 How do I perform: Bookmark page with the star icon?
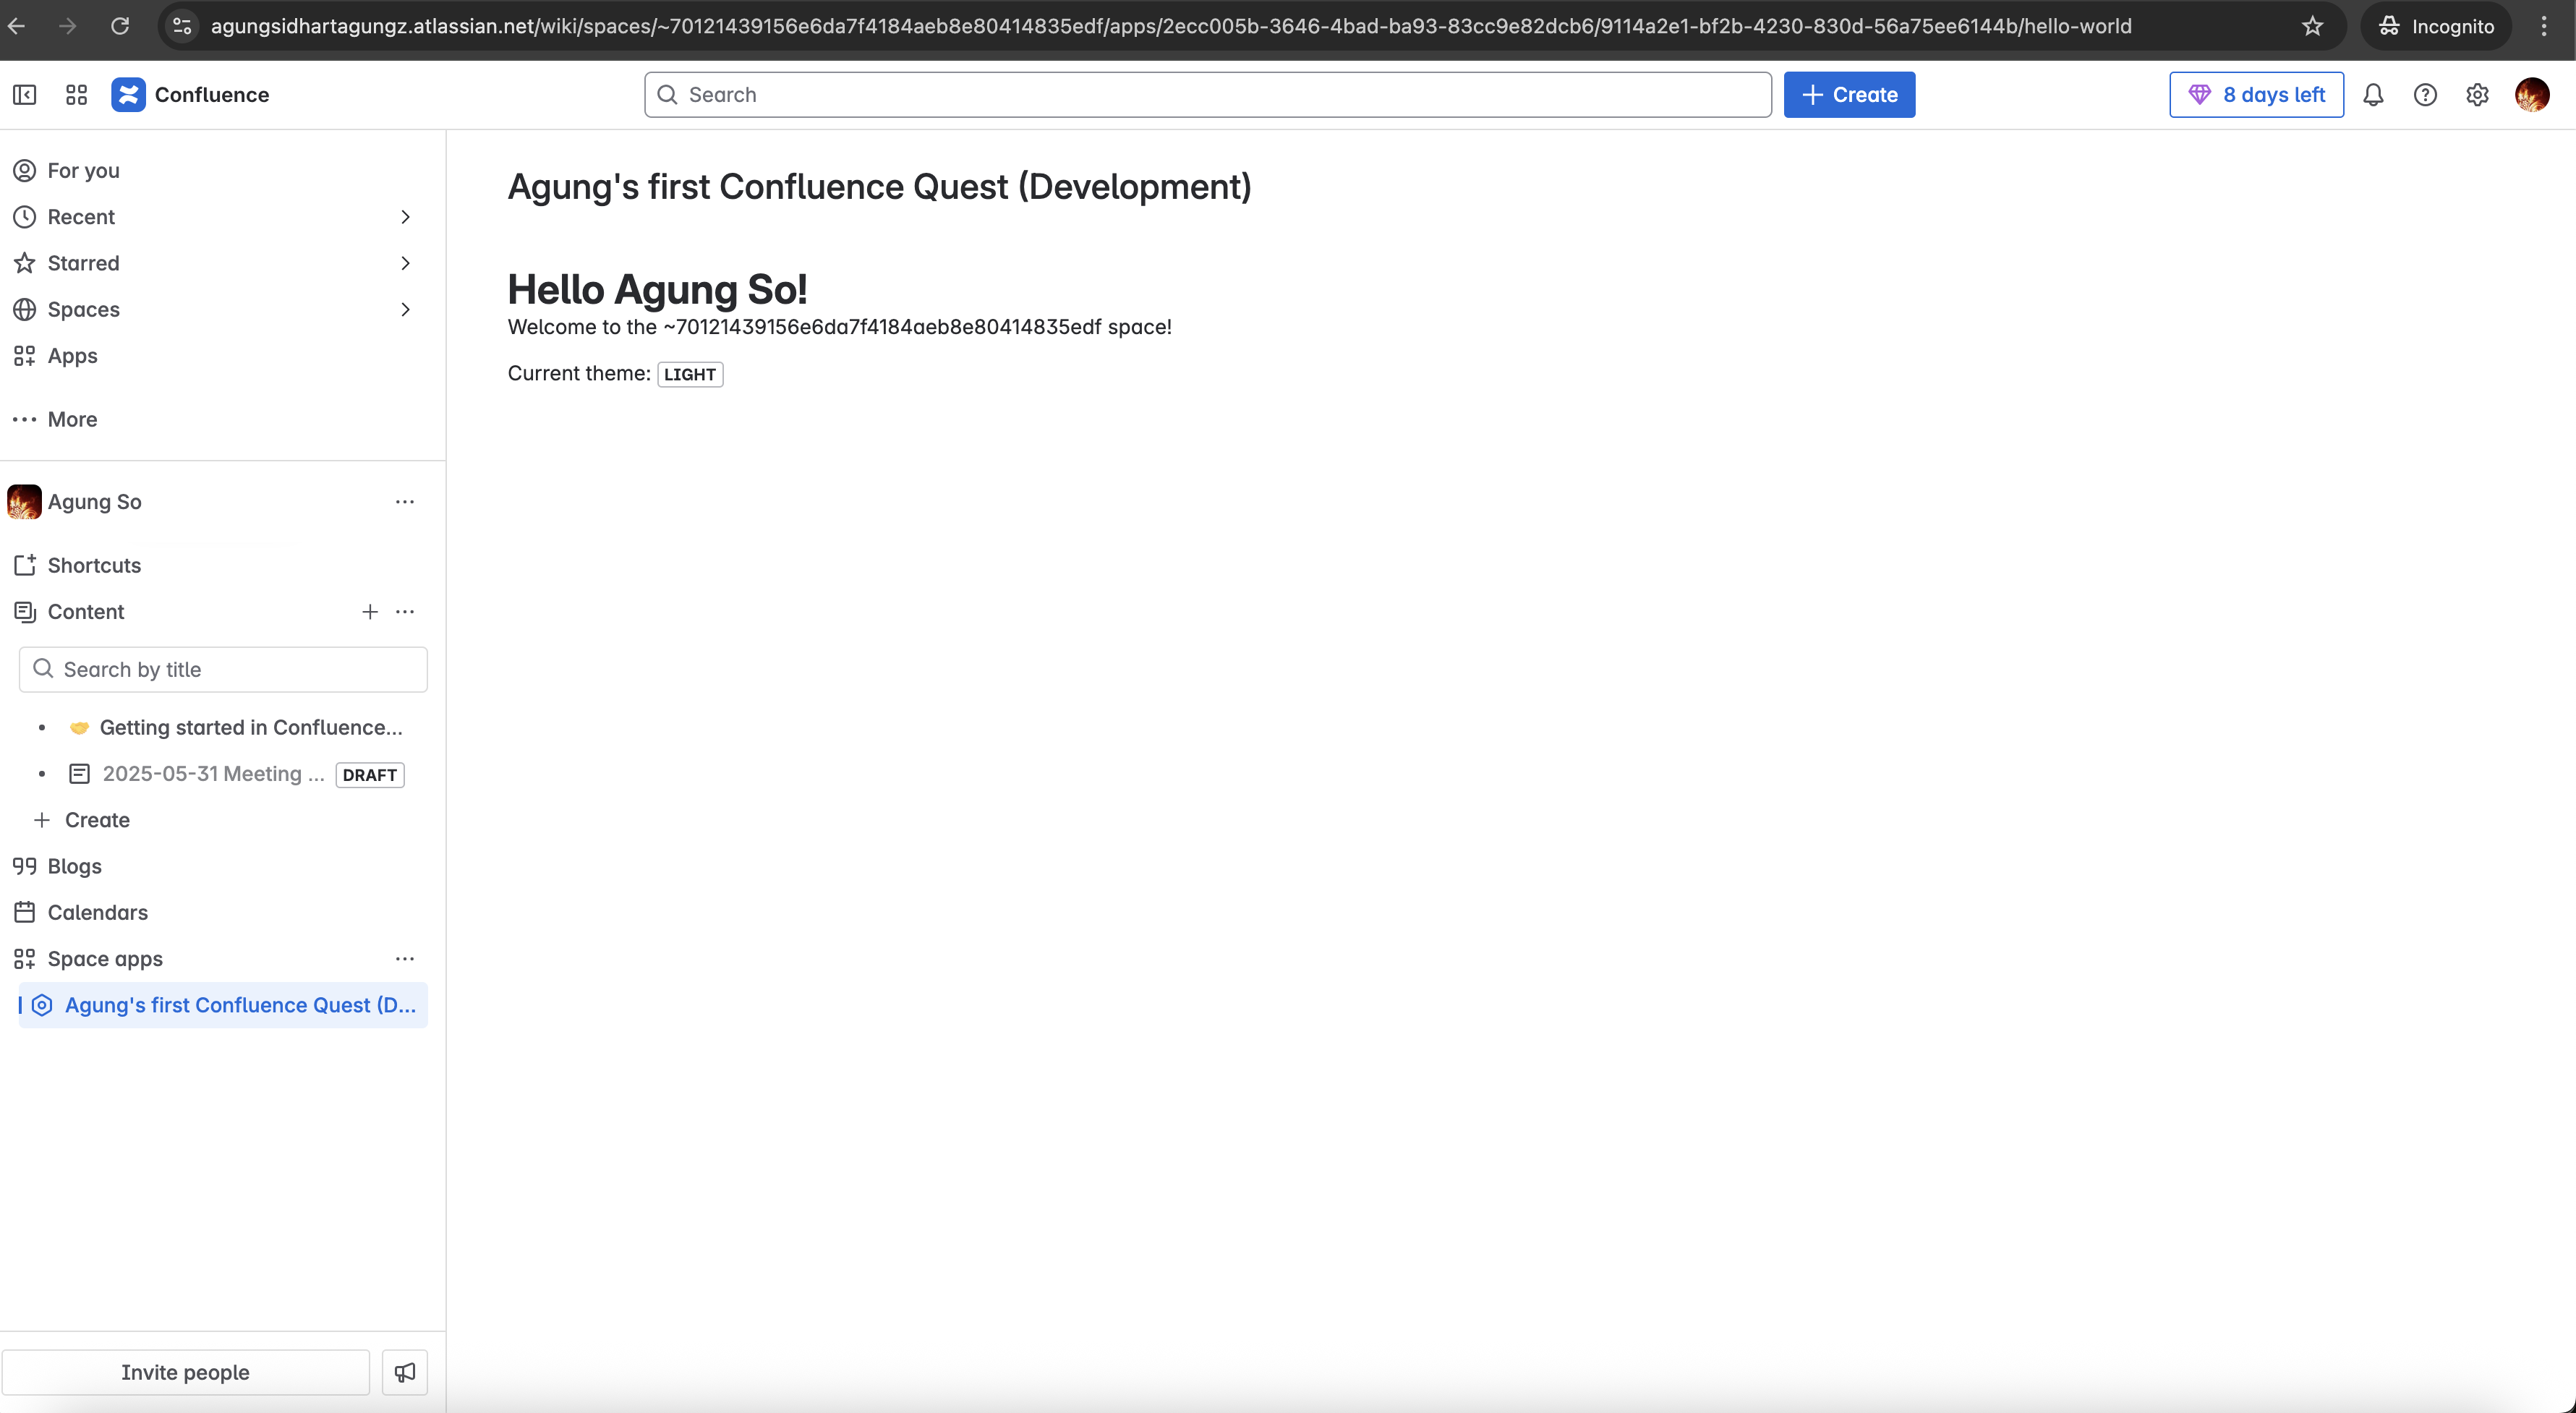2312,26
